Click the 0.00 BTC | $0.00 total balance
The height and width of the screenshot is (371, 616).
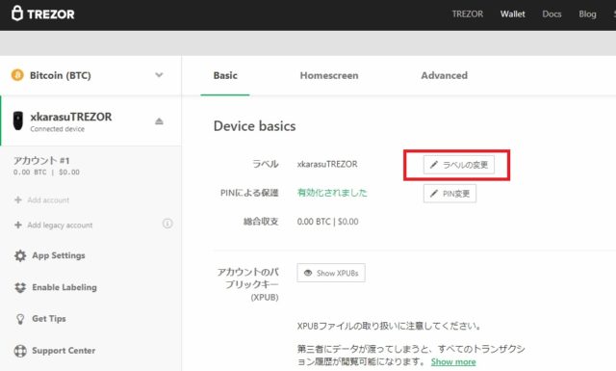(327, 222)
